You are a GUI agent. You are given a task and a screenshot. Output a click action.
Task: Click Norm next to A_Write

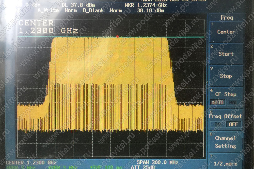(71, 10)
